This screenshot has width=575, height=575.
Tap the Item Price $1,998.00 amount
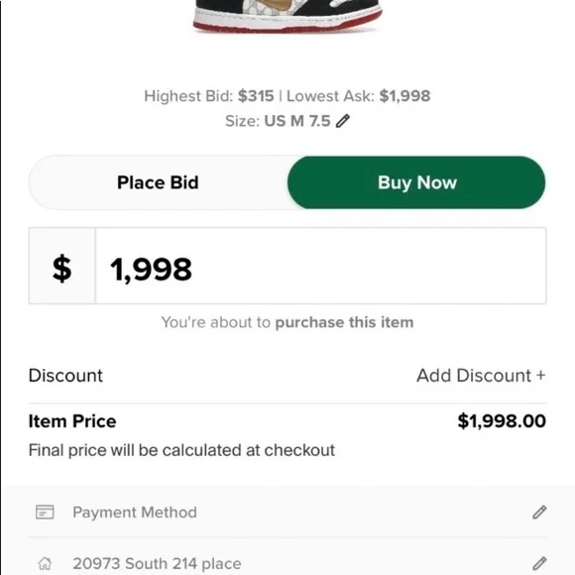point(502,421)
